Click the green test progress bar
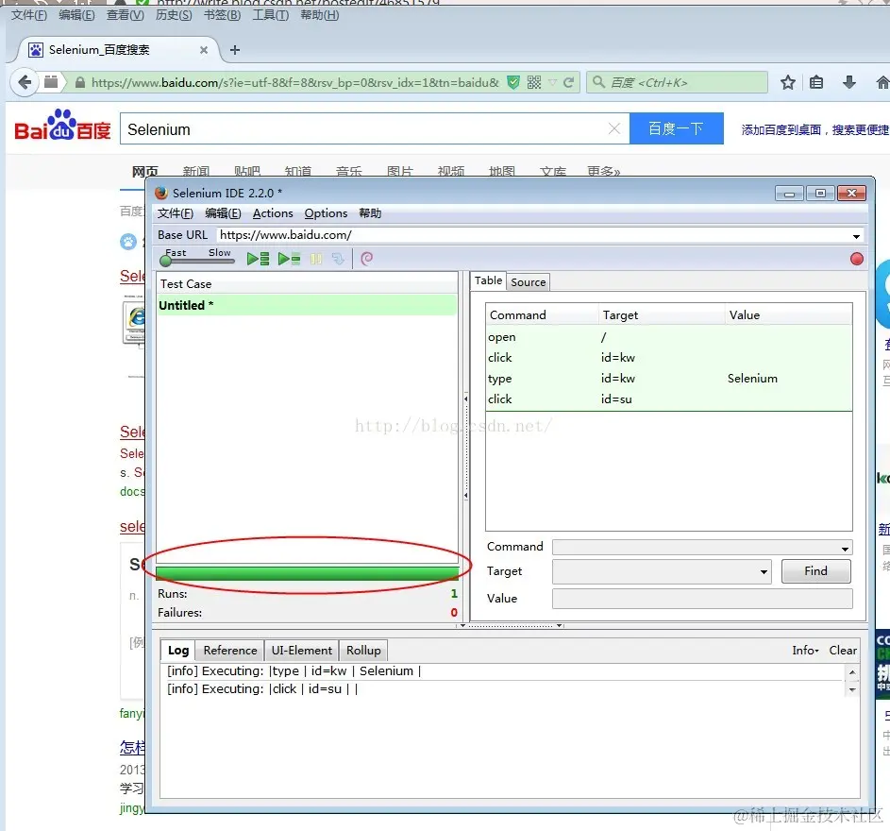This screenshot has width=890, height=831. tap(307, 573)
